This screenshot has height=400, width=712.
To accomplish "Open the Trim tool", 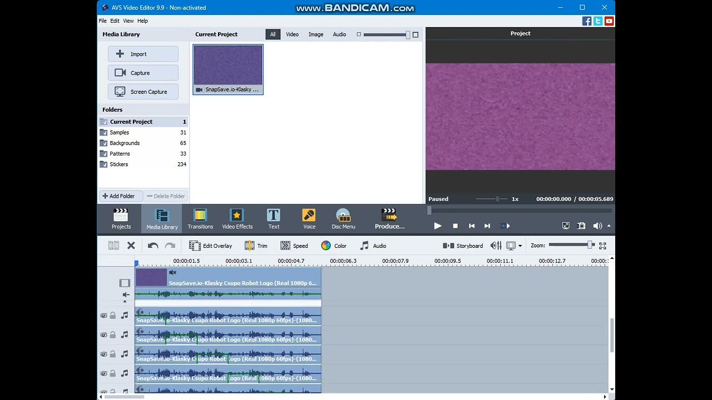I will click(x=256, y=246).
